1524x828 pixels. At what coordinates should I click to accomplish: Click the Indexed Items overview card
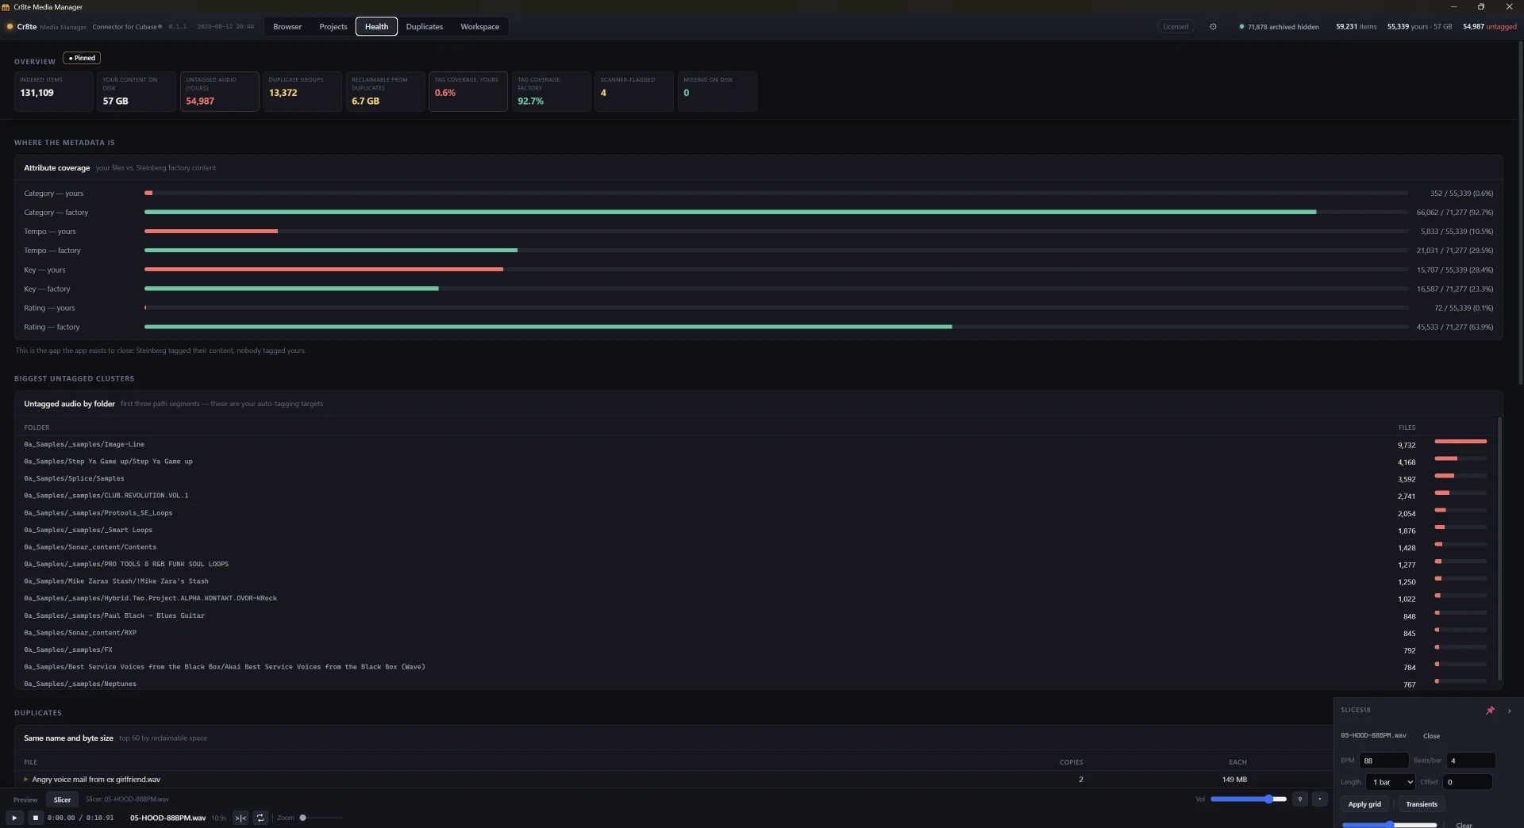53,91
